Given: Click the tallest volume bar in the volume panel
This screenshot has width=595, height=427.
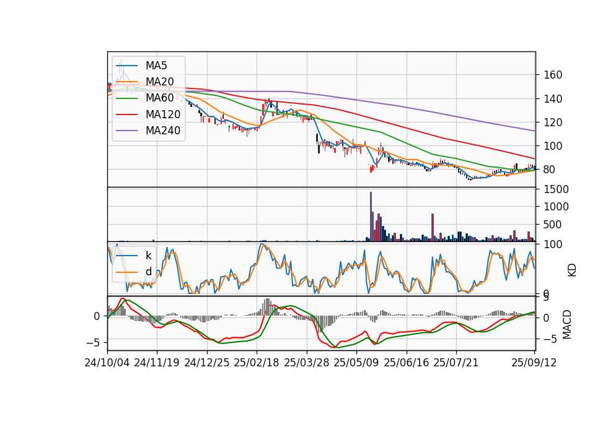Looking at the screenshot, I should click(x=371, y=217).
